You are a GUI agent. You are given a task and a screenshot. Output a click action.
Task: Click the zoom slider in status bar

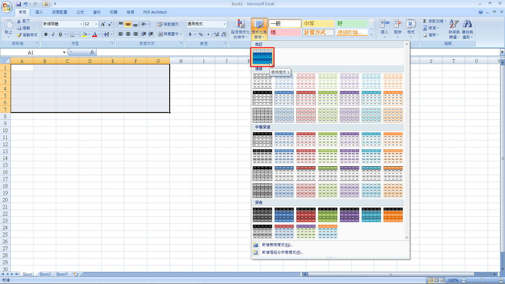[x=482, y=280]
